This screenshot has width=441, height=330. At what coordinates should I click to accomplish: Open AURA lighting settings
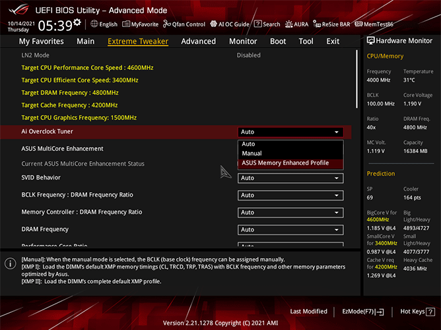pos(297,24)
